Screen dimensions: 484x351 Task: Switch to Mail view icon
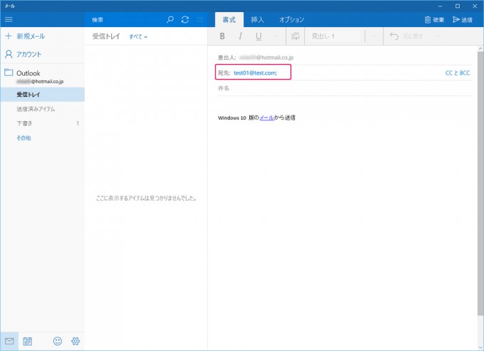coord(9,341)
